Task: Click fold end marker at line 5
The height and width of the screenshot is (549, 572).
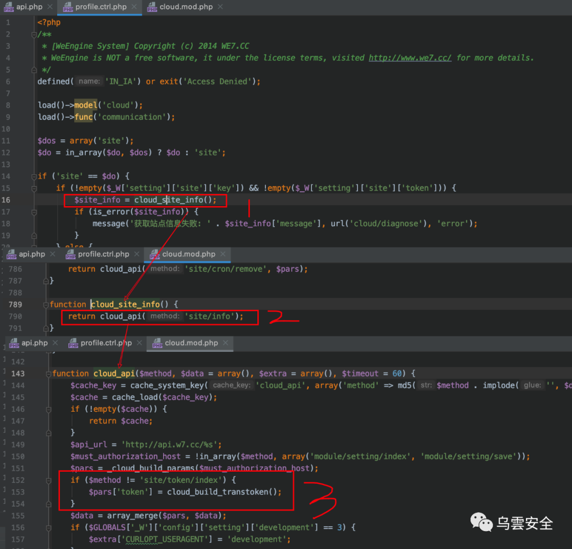Action: point(34,70)
